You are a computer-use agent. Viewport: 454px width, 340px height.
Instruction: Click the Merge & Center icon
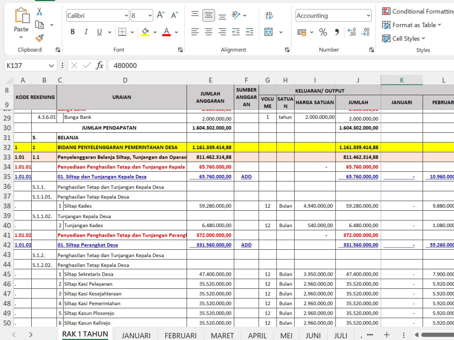click(x=268, y=32)
